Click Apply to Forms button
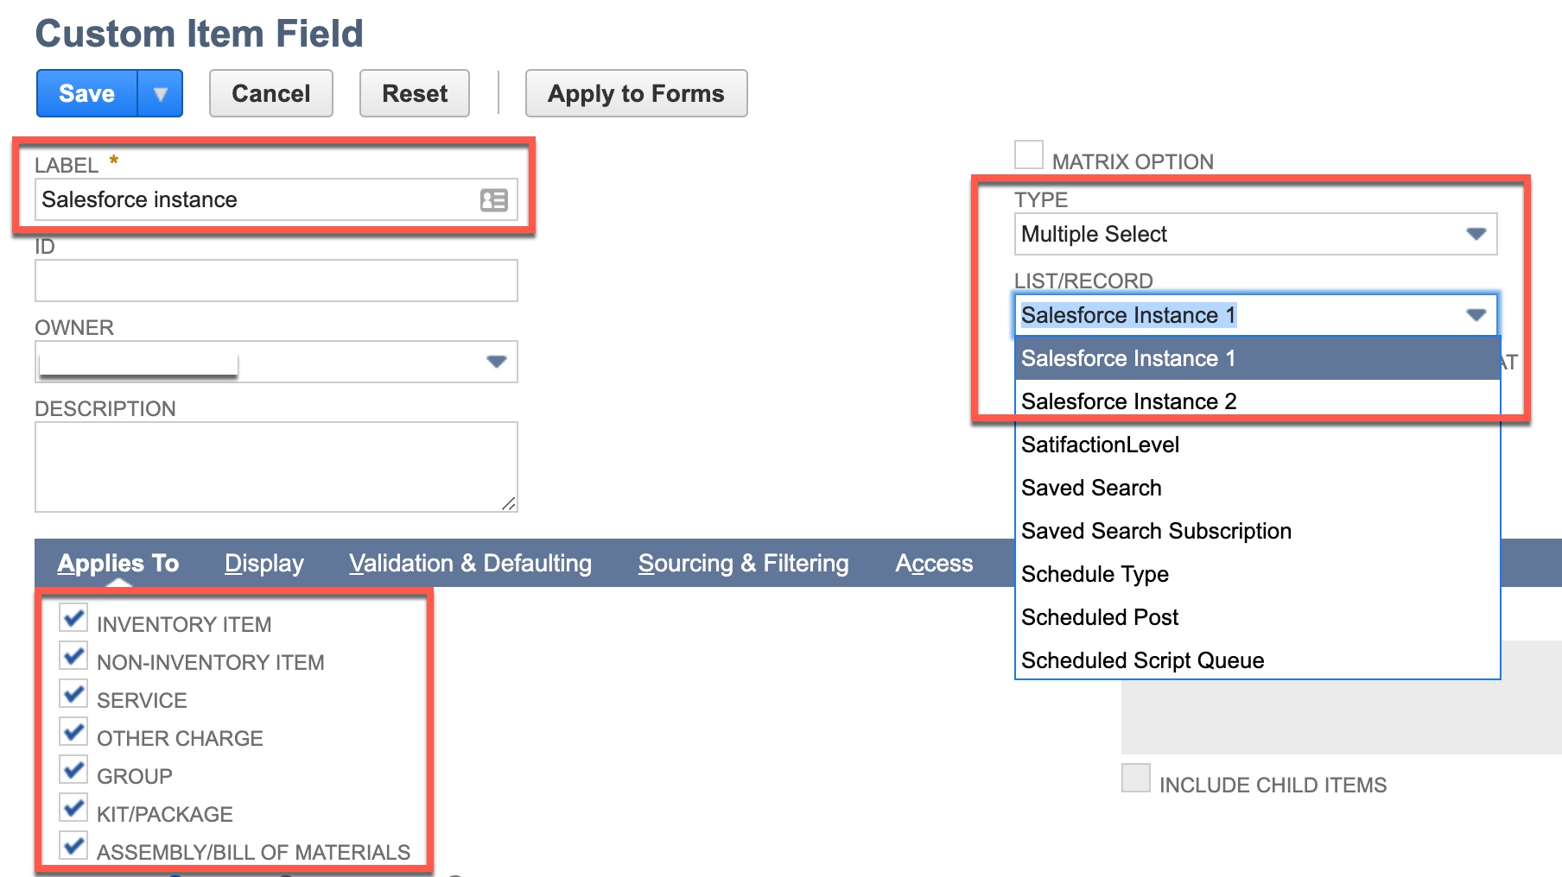Image resolution: width=1562 pixels, height=877 pixels. 636,93
